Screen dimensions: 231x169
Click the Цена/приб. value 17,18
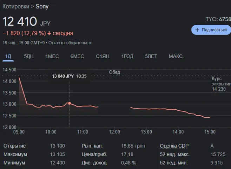click(127, 154)
